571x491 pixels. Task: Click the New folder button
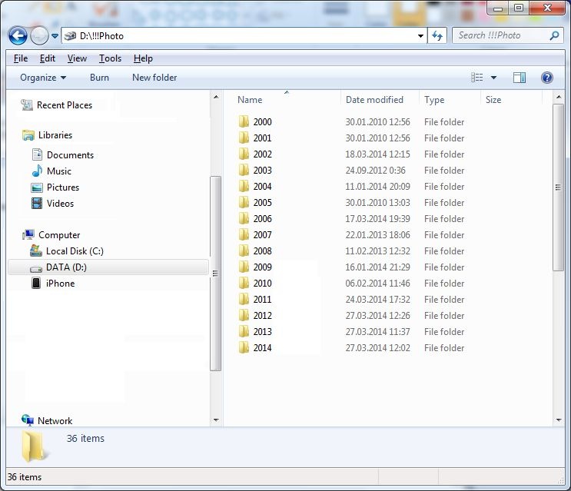(154, 78)
